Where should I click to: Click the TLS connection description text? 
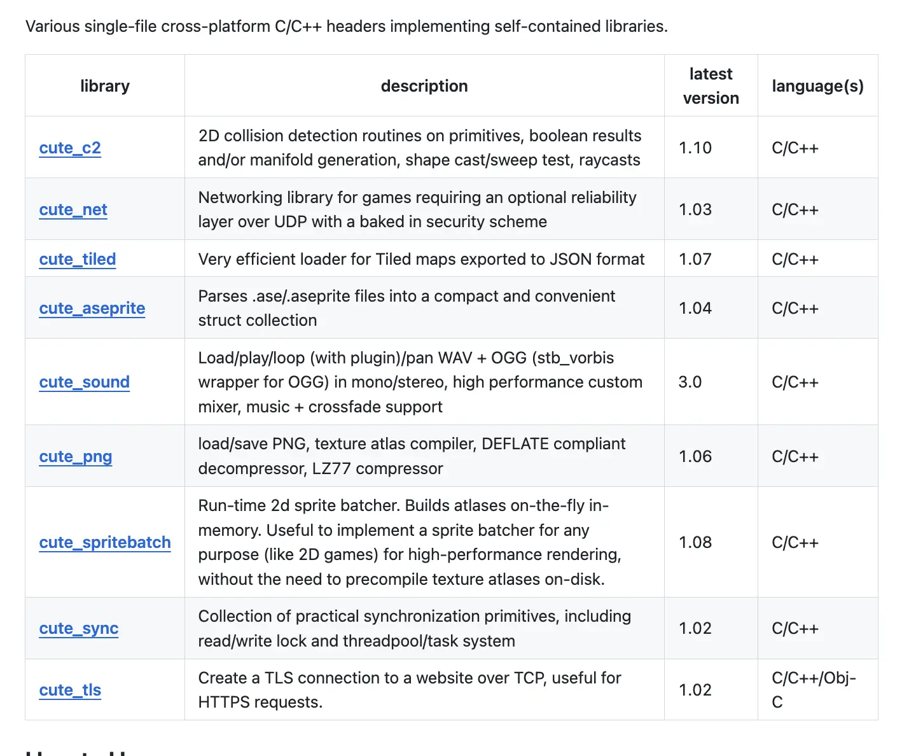tap(410, 690)
